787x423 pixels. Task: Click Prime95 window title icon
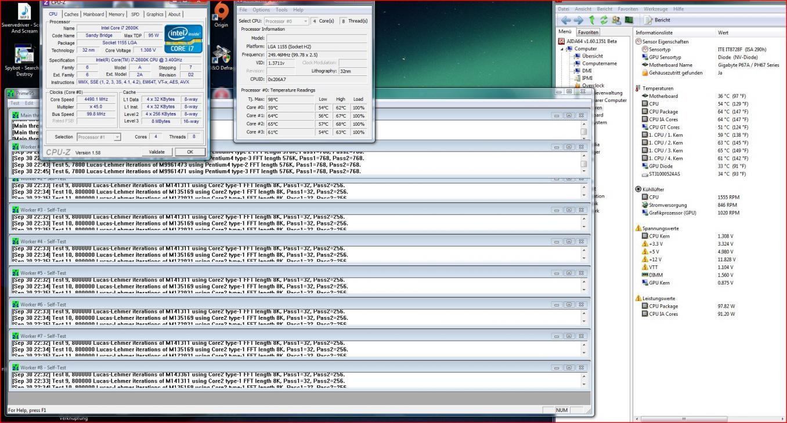10,93
